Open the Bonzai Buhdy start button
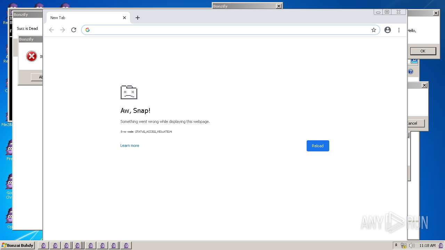 (x=17, y=245)
